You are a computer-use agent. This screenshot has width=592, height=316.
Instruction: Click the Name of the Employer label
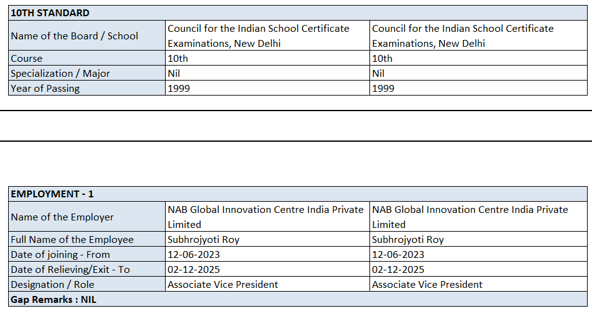point(63,217)
